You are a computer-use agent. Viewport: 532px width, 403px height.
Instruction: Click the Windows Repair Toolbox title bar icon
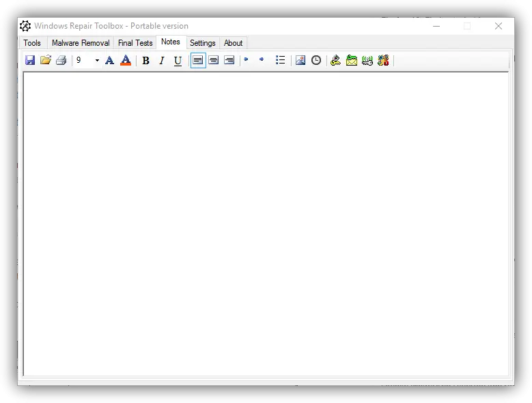coord(25,26)
